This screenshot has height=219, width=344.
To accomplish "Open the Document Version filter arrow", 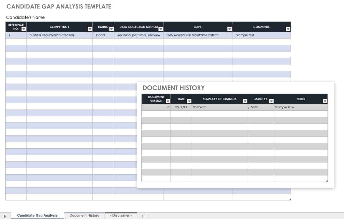I will click(168, 101).
